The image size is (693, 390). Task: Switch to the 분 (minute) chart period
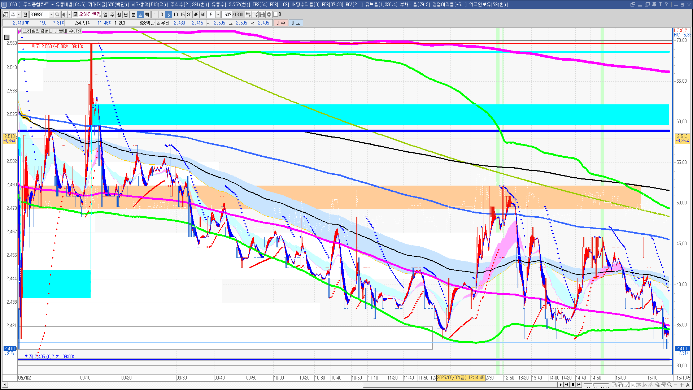[133, 14]
